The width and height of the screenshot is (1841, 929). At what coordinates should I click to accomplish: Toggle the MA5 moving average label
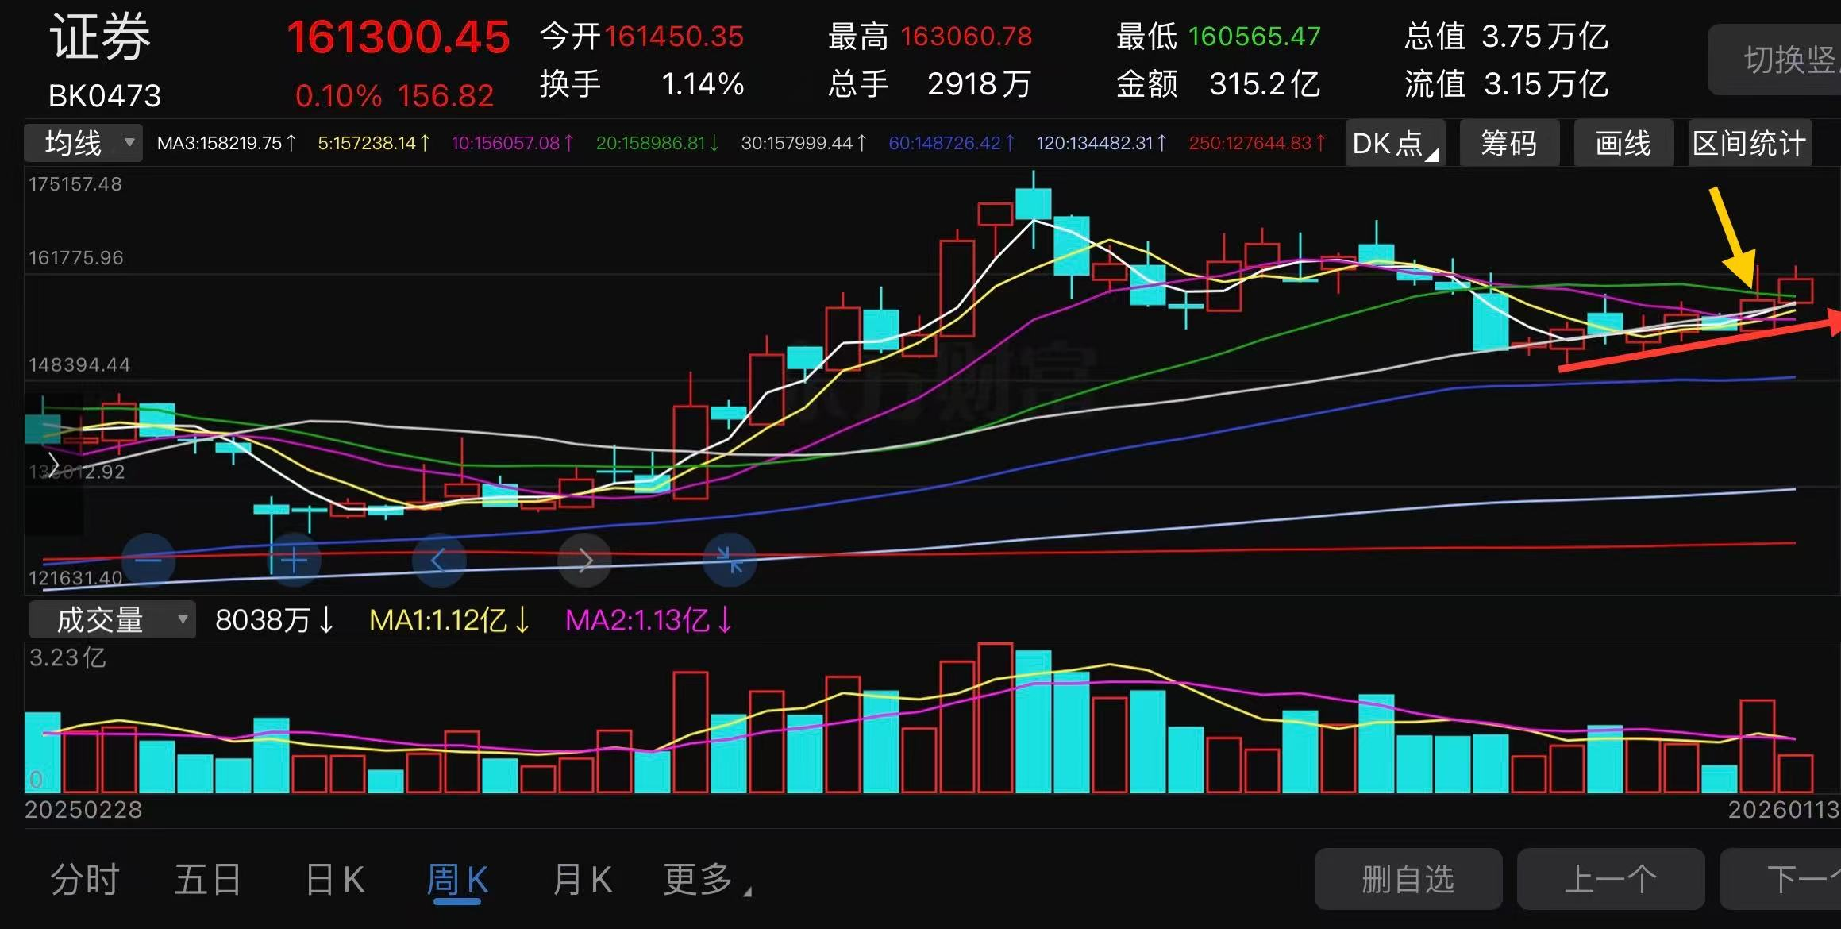click(x=370, y=144)
